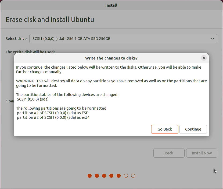Close the Write changes dialog with X
Image resolution: width=223 pixels, height=189 pixels.
pyautogui.click(x=204, y=58)
